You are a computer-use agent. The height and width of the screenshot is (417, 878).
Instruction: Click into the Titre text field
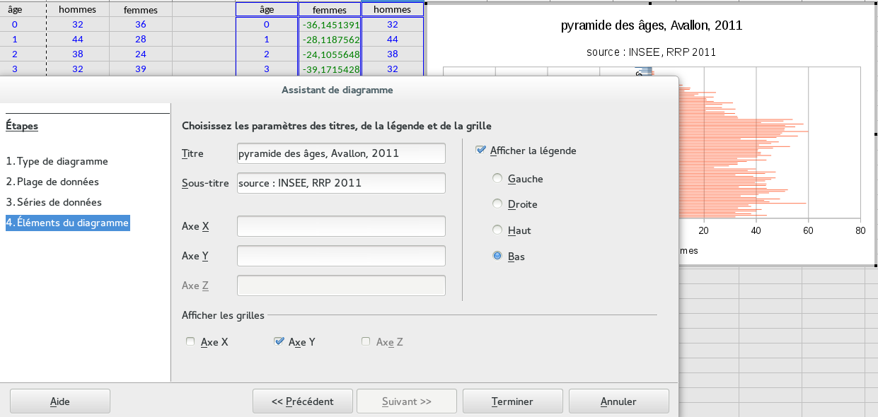click(x=341, y=153)
